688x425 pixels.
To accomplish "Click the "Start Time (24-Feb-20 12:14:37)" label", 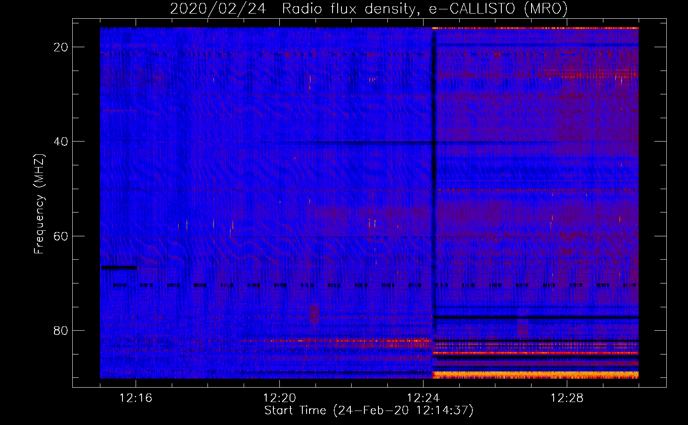I will click(x=369, y=411).
